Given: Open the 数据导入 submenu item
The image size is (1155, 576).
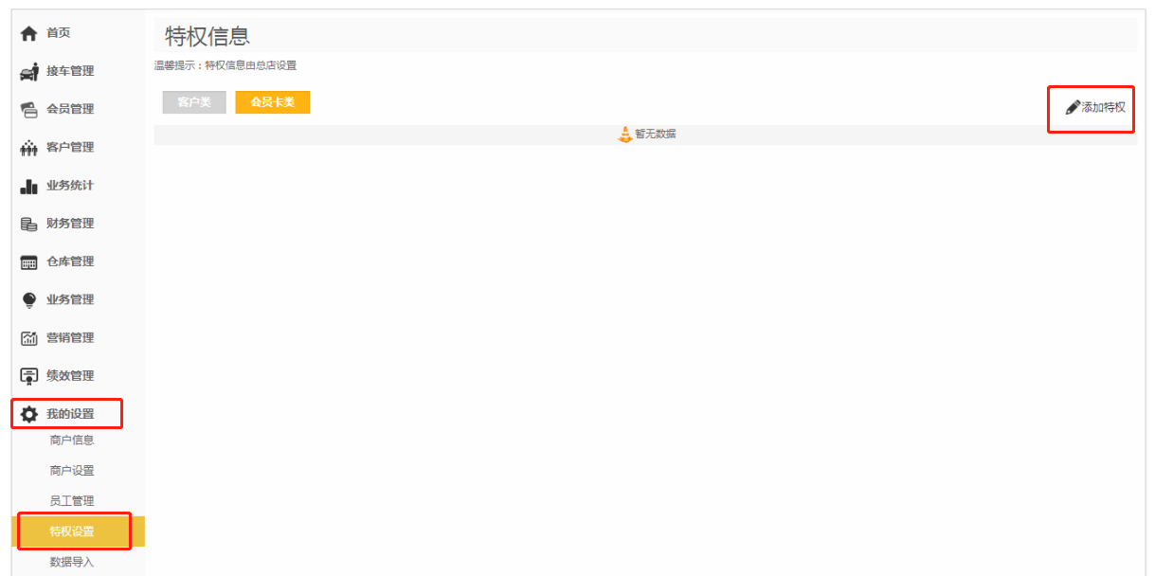Looking at the screenshot, I should tap(72, 562).
